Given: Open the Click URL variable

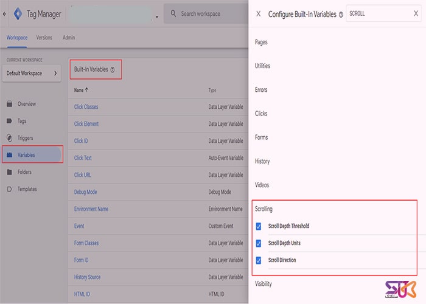Looking at the screenshot, I should (83, 175).
